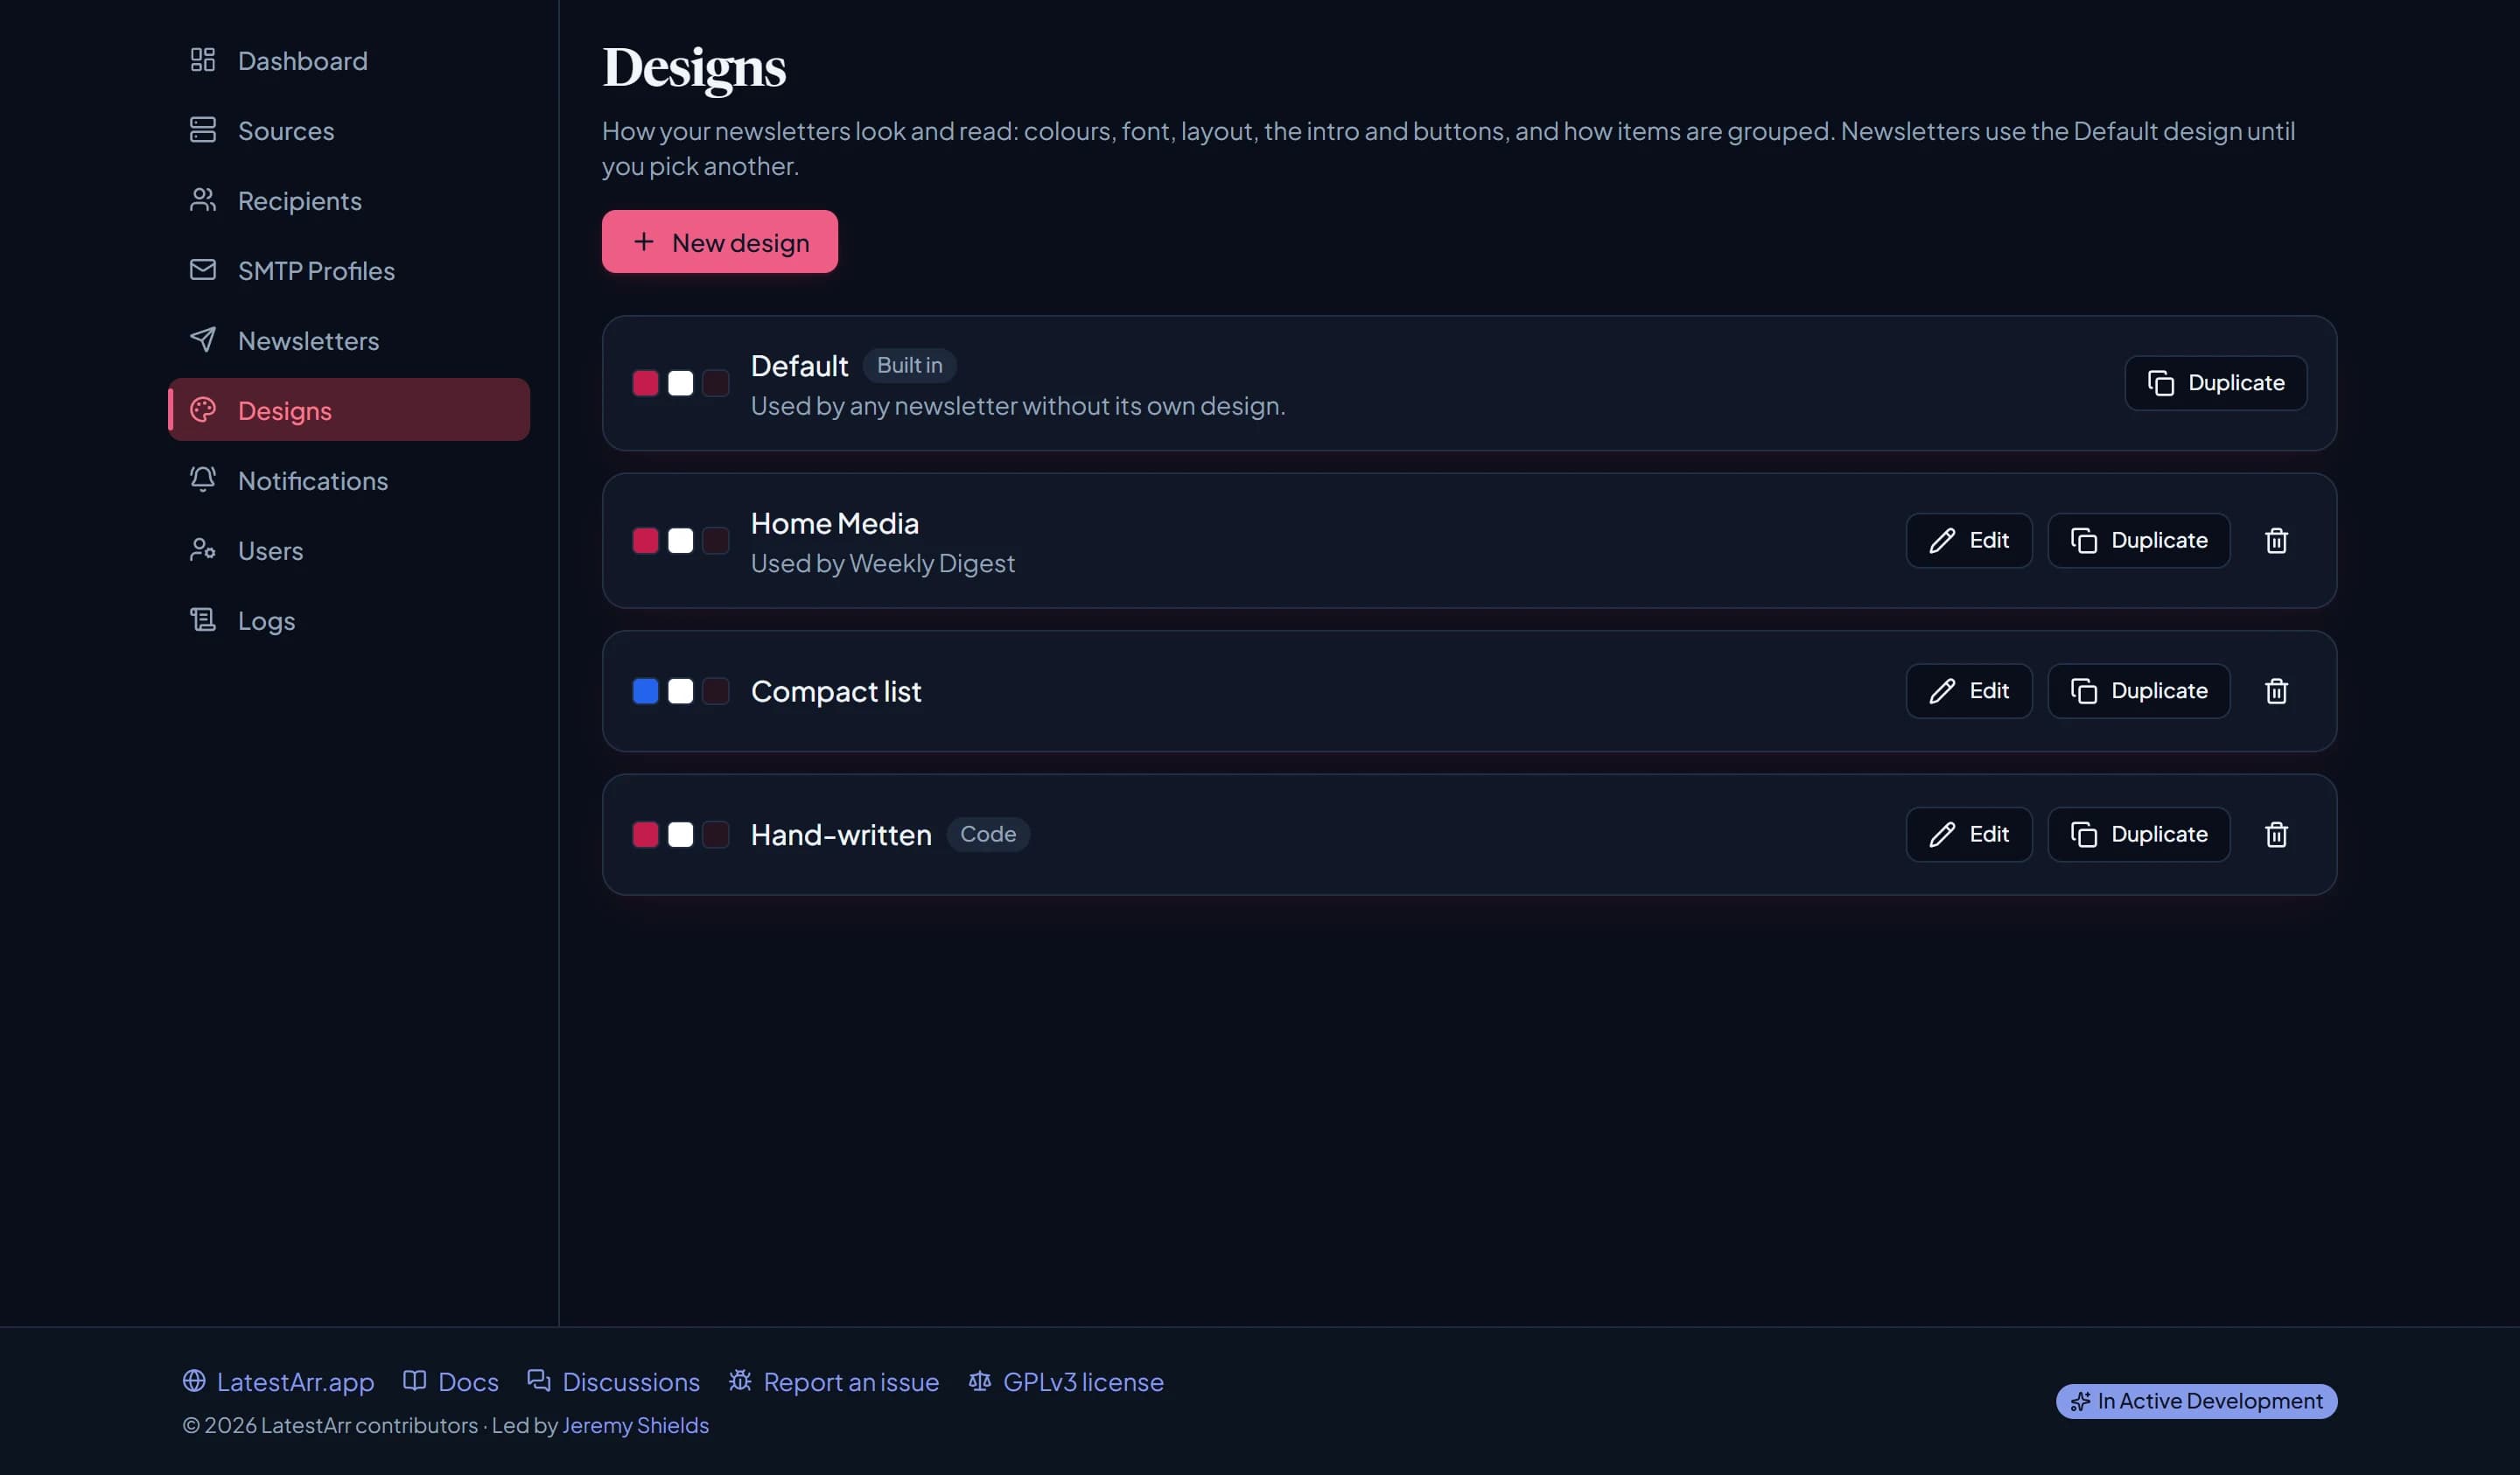Delete the Home Media design via trash icon

[2276, 541]
